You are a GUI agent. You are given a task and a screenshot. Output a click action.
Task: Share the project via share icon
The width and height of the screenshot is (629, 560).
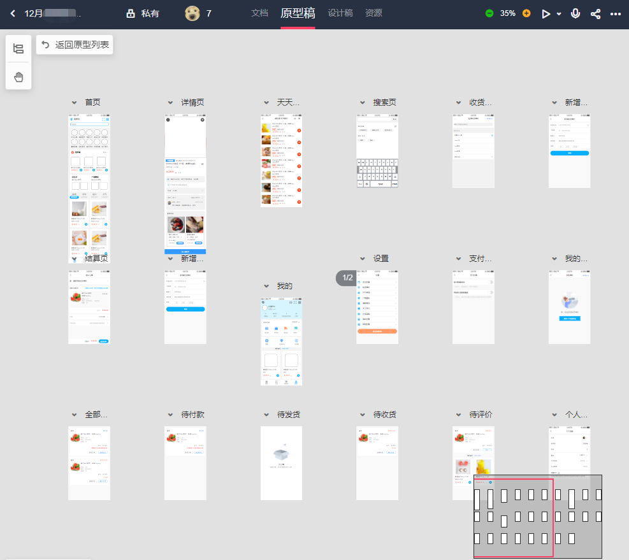(x=595, y=14)
